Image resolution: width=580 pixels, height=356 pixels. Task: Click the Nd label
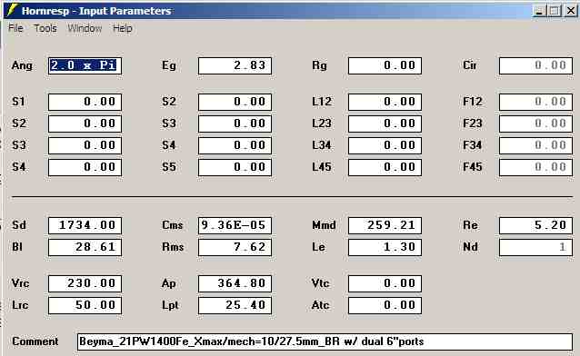(x=470, y=247)
